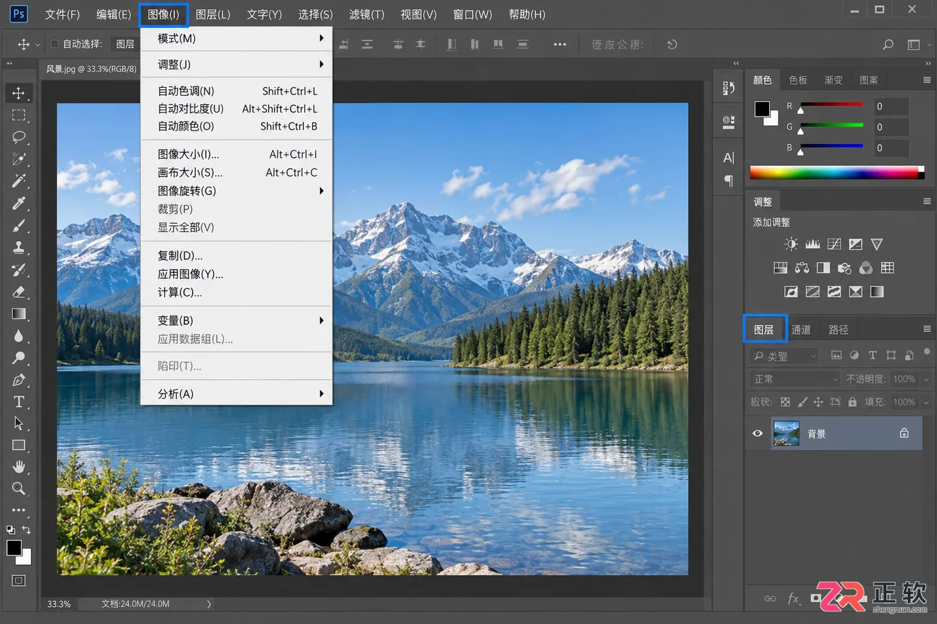Screen dimensions: 937x624
Task: Expand the 调整(J) submenu
Action: (x=236, y=64)
